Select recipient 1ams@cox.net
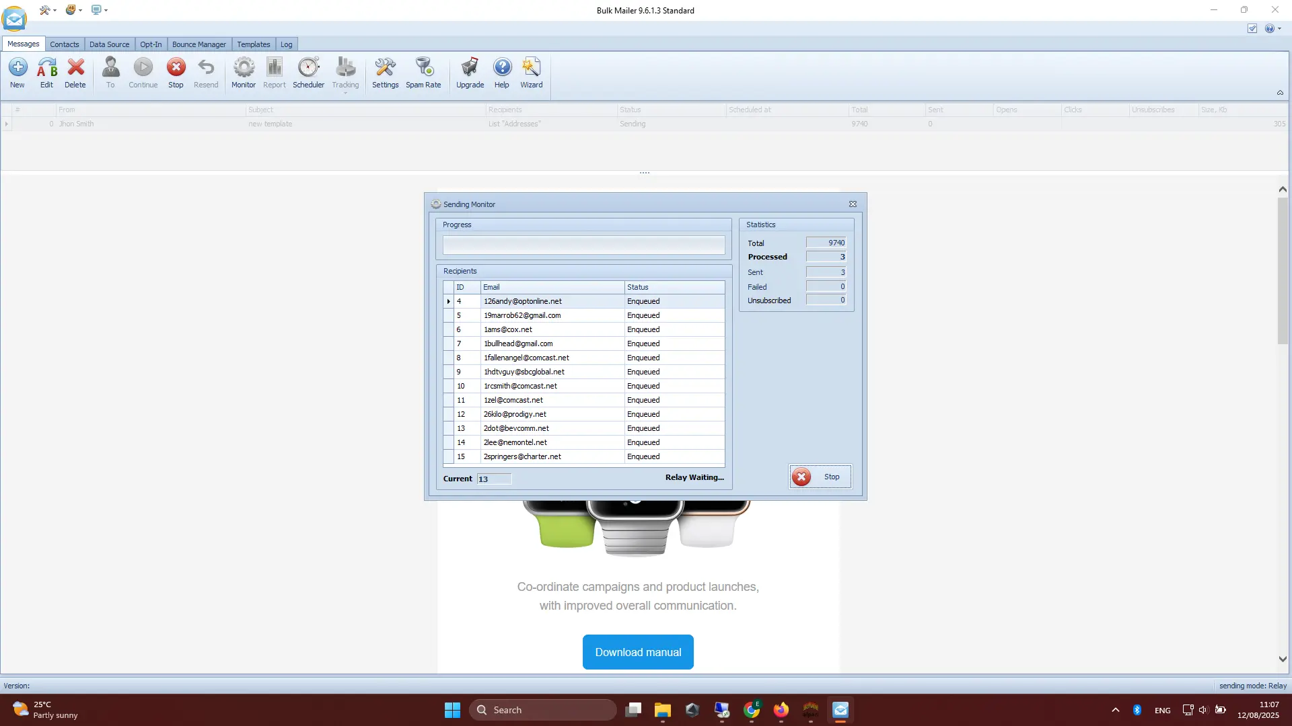 click(583, 329)
